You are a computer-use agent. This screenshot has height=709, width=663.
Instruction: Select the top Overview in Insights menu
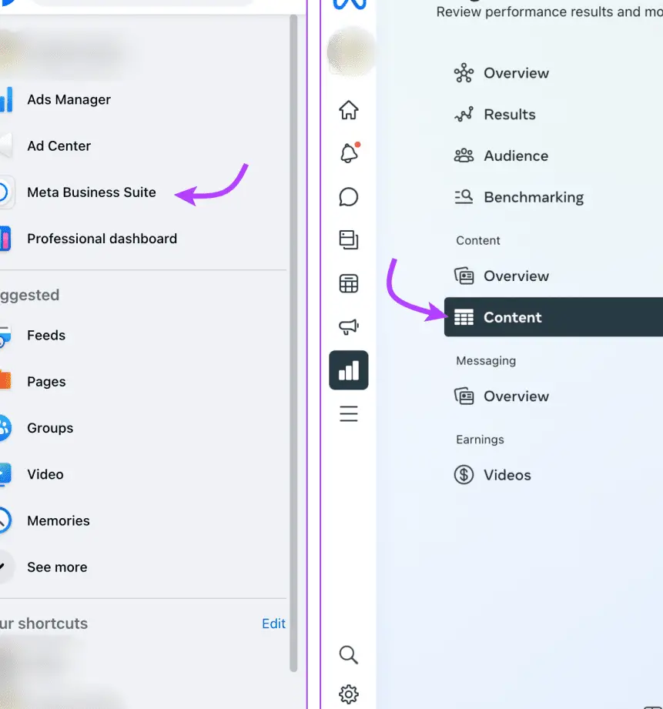516,73
